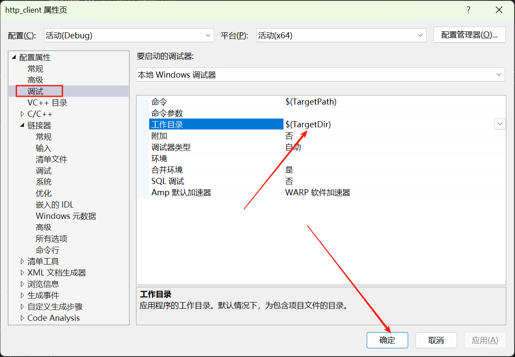This screenshot has width=515, height=357.
Task: Open the 本地 Windows 调试器 dropdown
Action: tap(499, 75)
